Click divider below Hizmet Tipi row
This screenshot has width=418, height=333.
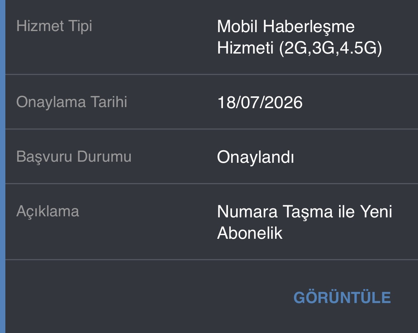(212, 74)
